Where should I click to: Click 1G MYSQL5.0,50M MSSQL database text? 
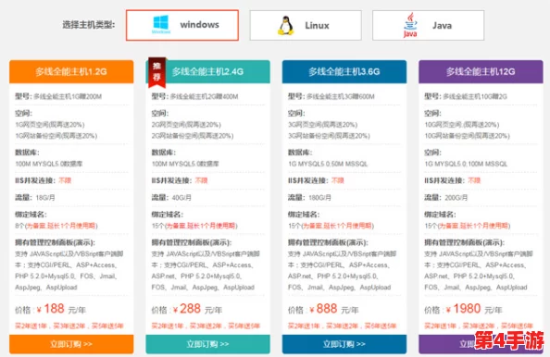pos(328,164)
